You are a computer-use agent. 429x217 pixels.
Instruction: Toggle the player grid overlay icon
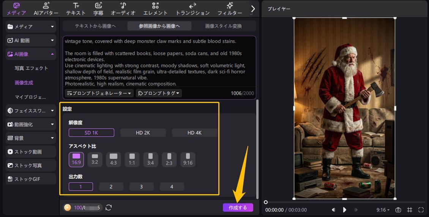click(x=410, y=210)
